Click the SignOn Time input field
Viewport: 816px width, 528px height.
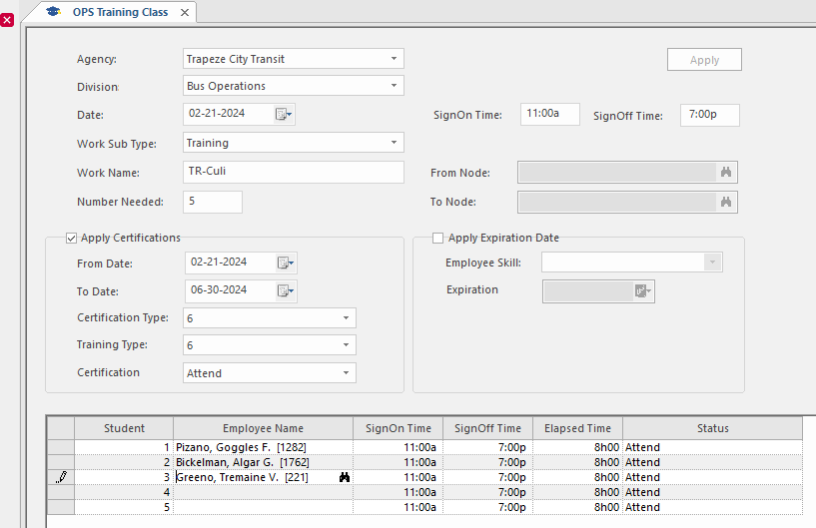(x=550, y=114)
